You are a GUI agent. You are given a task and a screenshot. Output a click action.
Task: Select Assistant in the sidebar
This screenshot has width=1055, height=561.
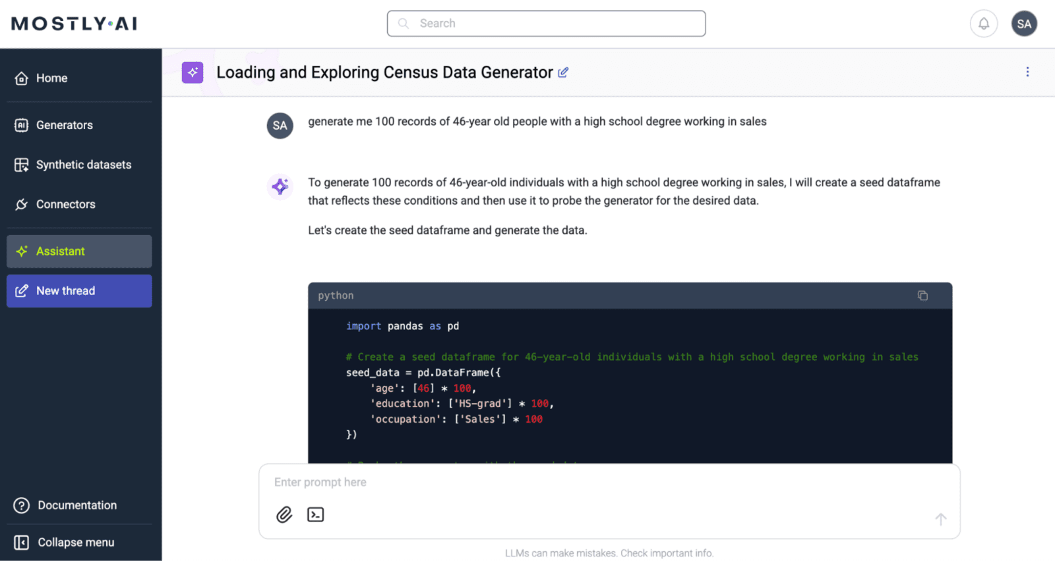click(79, 252)
